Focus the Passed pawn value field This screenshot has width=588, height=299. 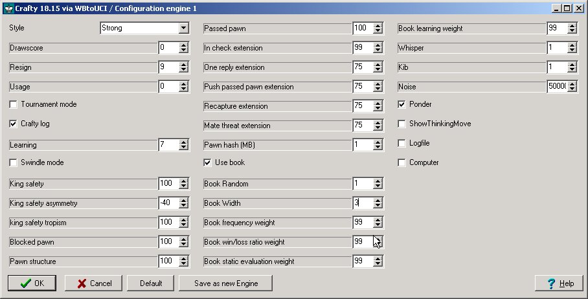point(363,28)
